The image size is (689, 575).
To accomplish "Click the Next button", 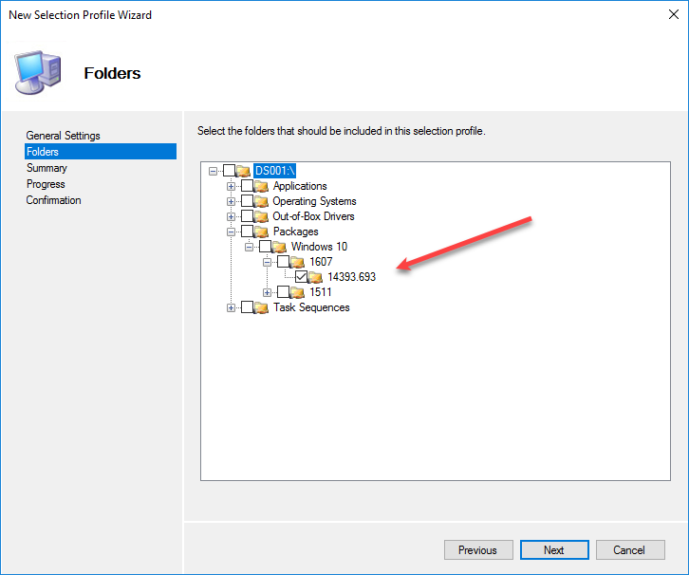I will pyautogui.click(x=553, y=550).
